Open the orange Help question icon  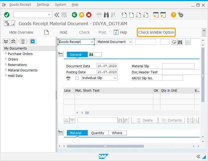pos(173,15)
